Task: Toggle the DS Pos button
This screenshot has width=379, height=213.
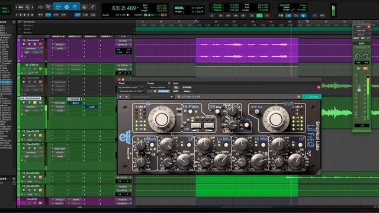Action: 217,111
